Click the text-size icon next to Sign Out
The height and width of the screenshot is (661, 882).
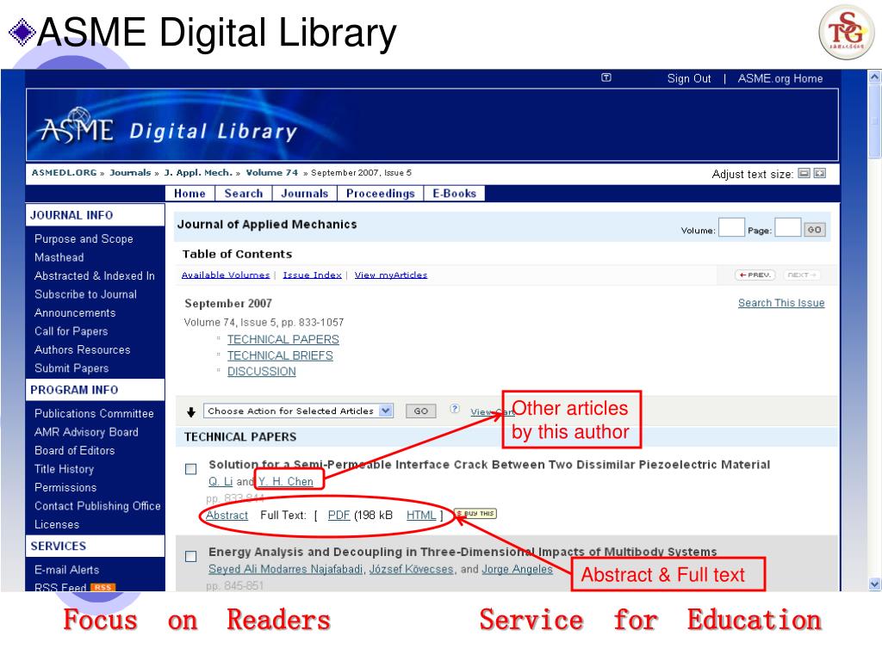click(x=606, y=77)
